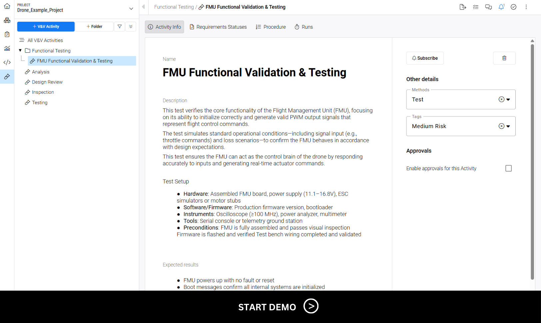Collapse the Functional Testing folder

[x=20, y=51]
